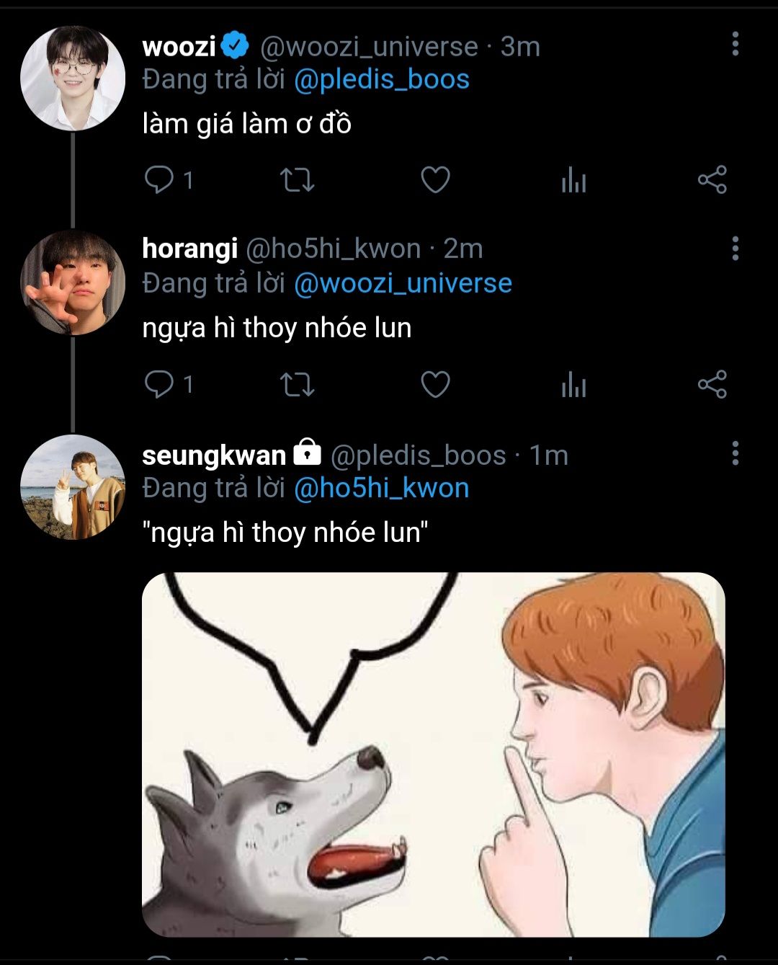Reply to woozi's tweet
778x965 pixels.
158,179
